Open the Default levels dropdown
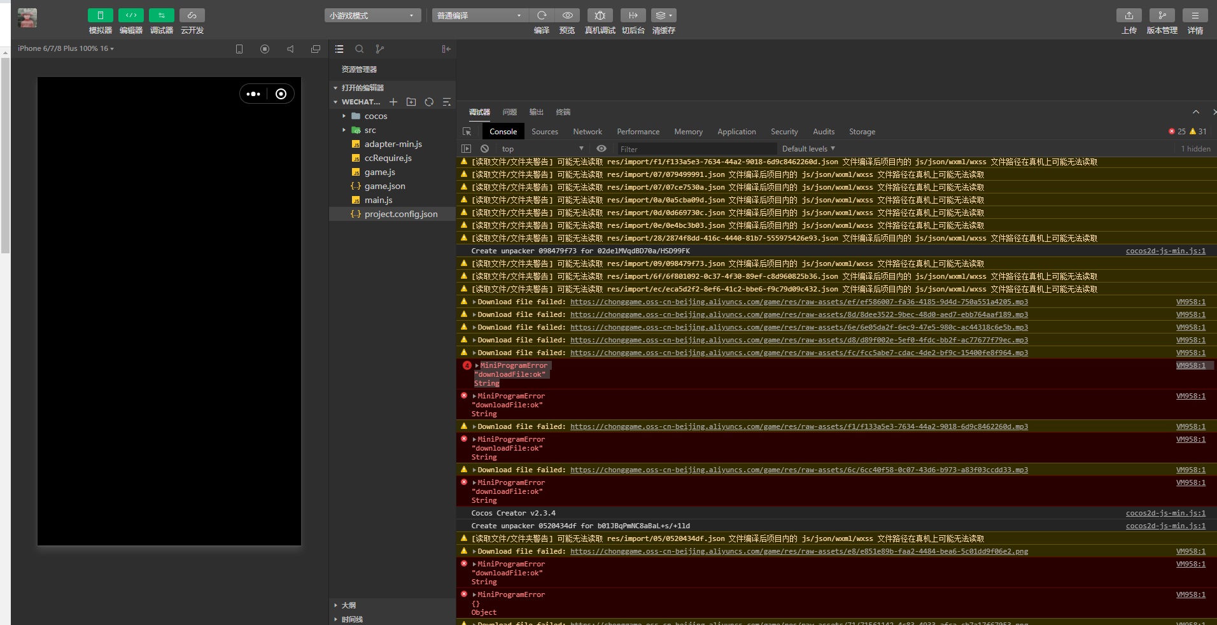The height and width of the screenshot is (625, 1217). [x=808, y=149]
